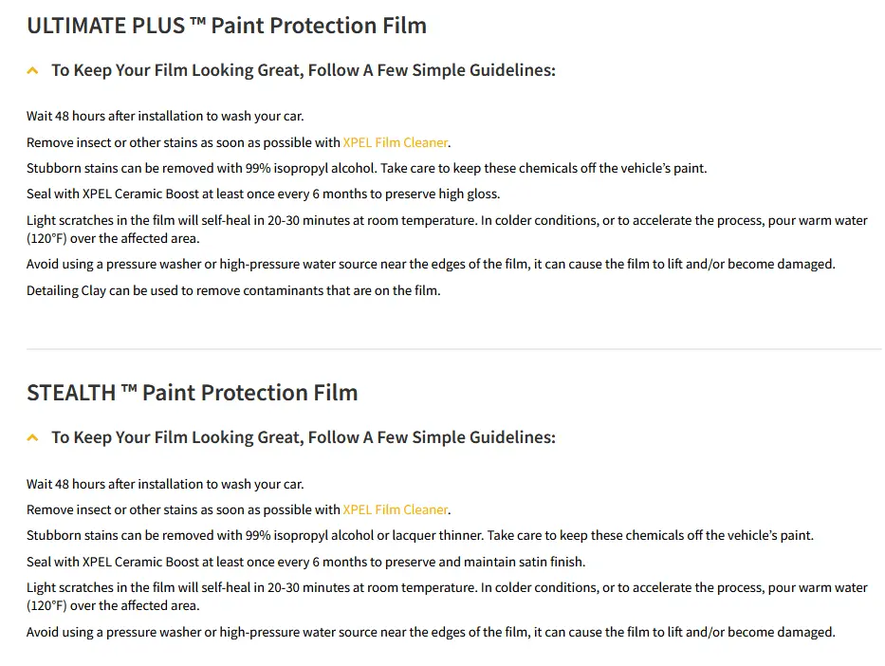Click the guidelines header under STEALTH

(303, 437)
